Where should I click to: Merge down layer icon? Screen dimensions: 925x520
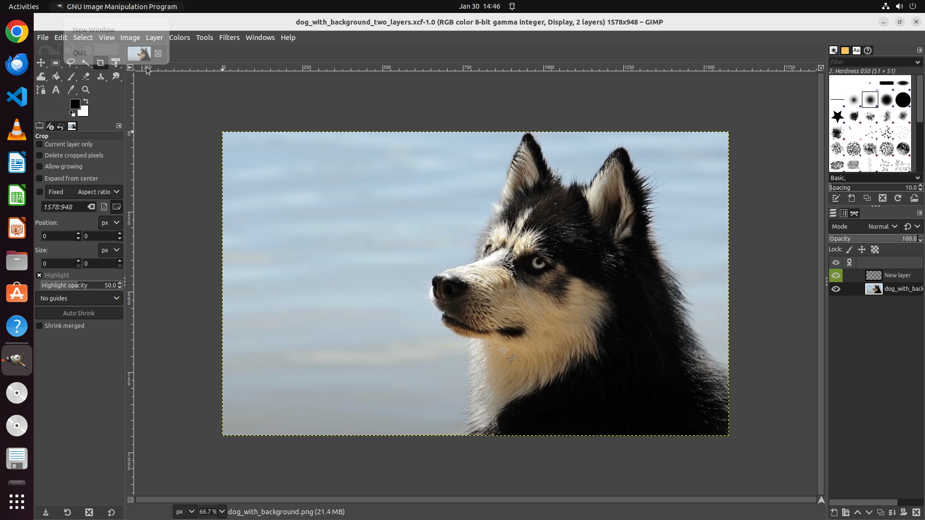pos(892,512)
